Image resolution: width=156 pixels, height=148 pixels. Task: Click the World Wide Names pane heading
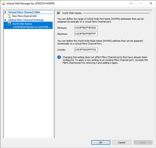pos(72,13)
